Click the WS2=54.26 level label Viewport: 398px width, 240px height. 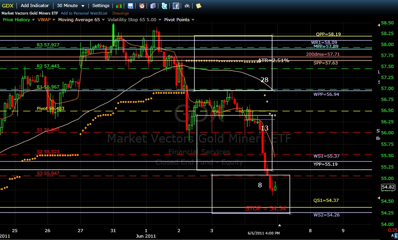(326, 214)
